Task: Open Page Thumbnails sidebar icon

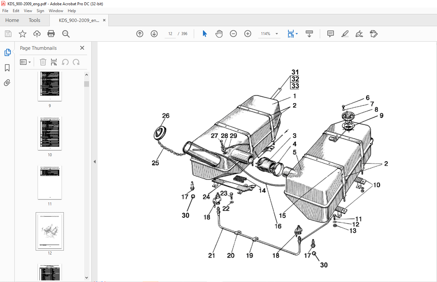Action: coord(7,52)
